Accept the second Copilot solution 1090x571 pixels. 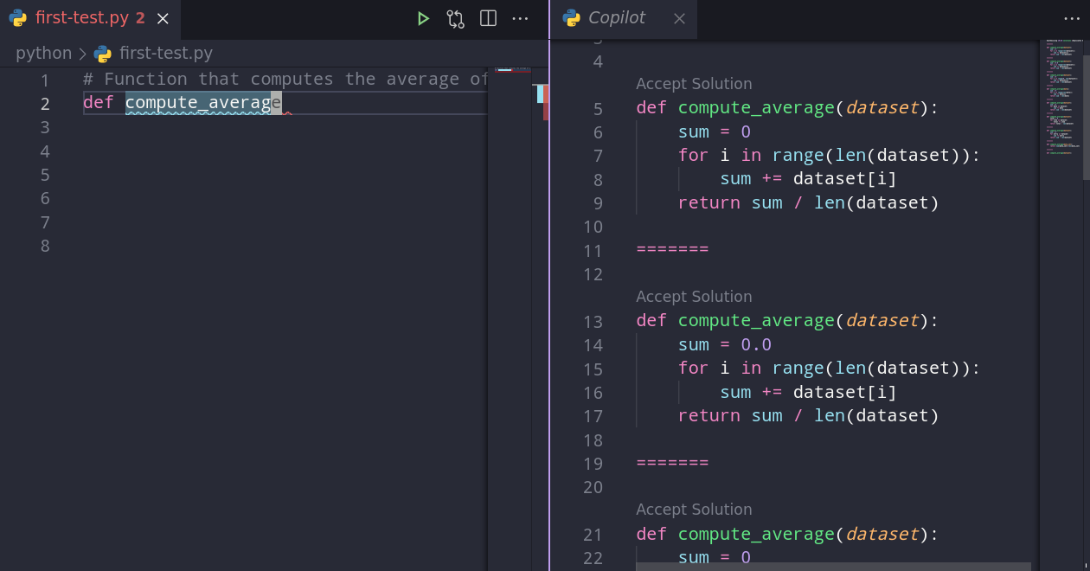pyautogui.click(x=693, y=297)
